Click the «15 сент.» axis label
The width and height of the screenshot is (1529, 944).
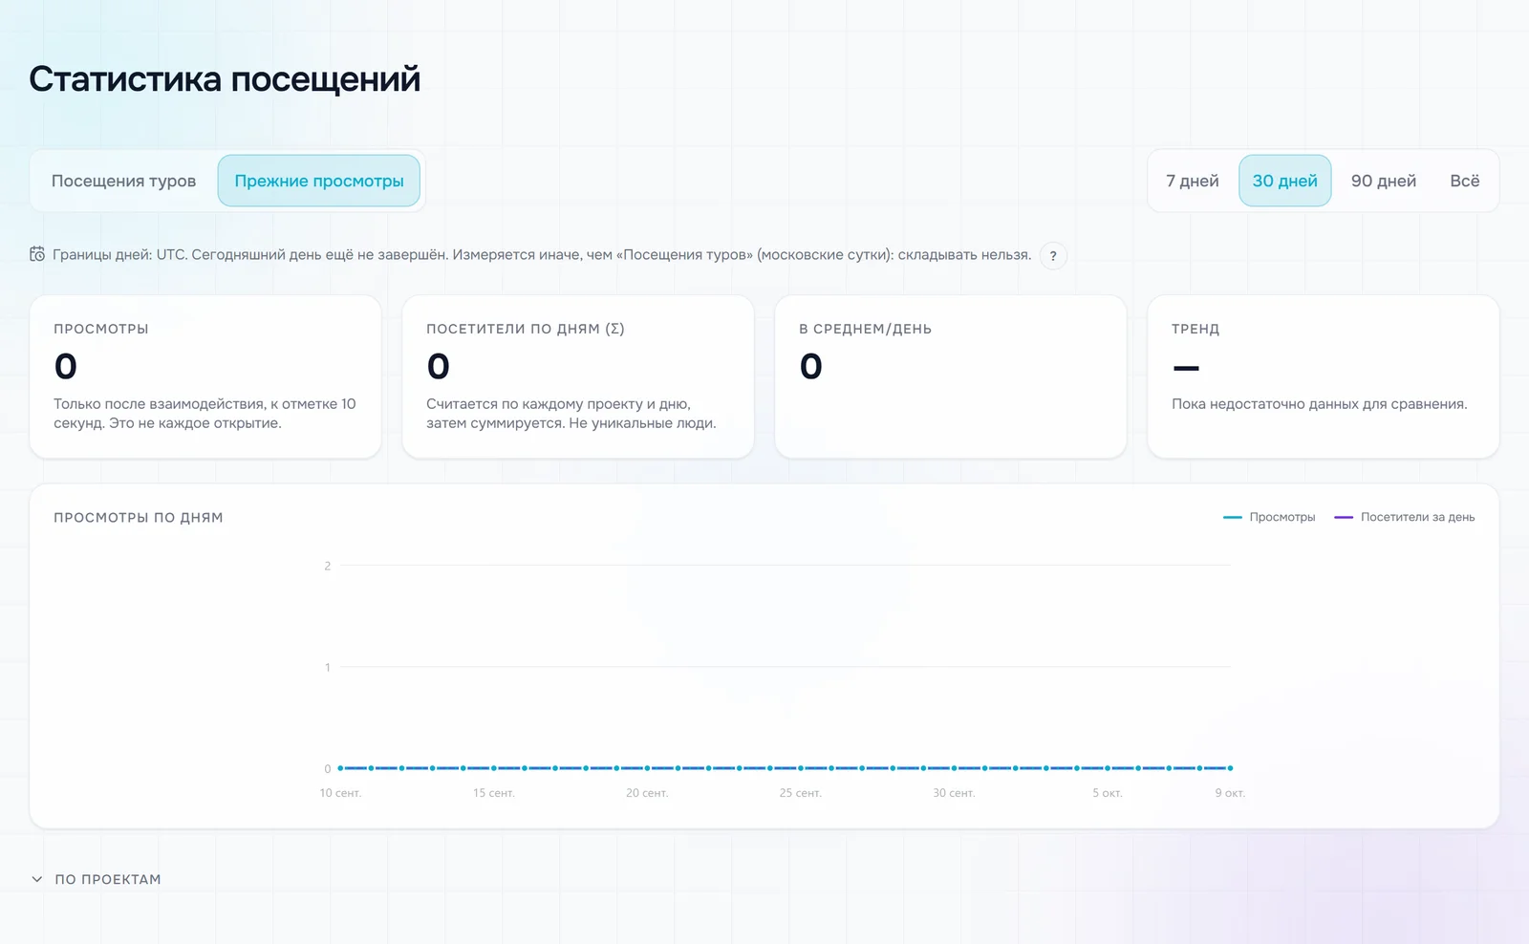tap(494, 793)
